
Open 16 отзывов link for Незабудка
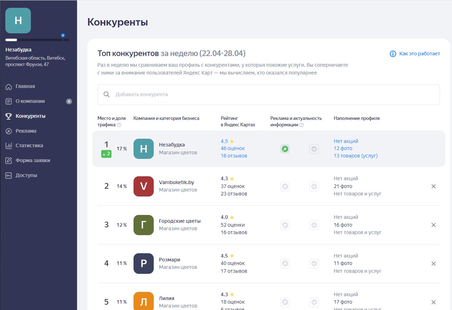tap(234, 156)
